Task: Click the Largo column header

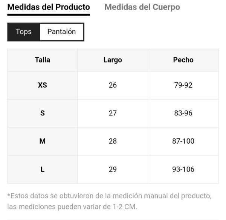Action: coord(113,60)
